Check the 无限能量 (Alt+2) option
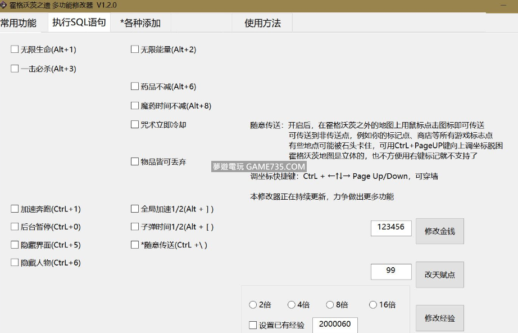Image resolution: width=518 pixels, height=333 pixels. click(x=135, y=49)
